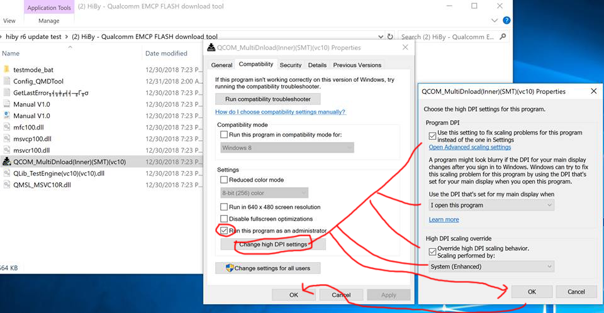Close the high DPI settings dialog
The width and height of the screenshot is (604, 313).
click(593, 91)
